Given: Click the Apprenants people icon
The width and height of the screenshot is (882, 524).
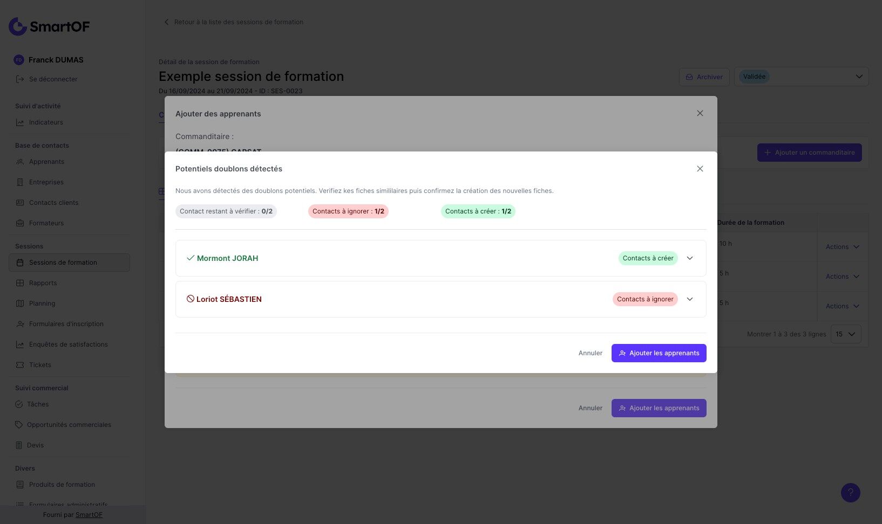Looking at the screenshot, I should [x=20, y=162].
